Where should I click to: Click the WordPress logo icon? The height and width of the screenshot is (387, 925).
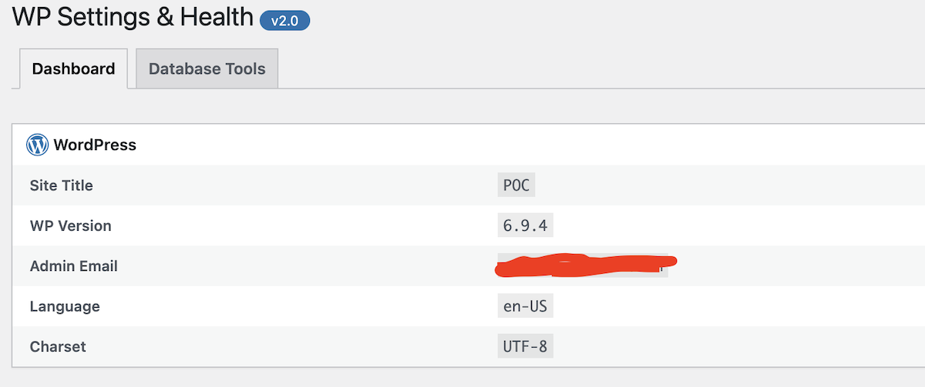[37, 145]
